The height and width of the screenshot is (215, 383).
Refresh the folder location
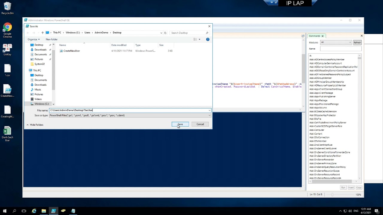tap(165, 33)
